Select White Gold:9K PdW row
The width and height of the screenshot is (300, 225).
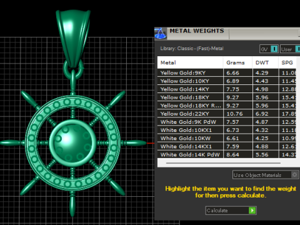pyautogui.click(x=227, y=122)
